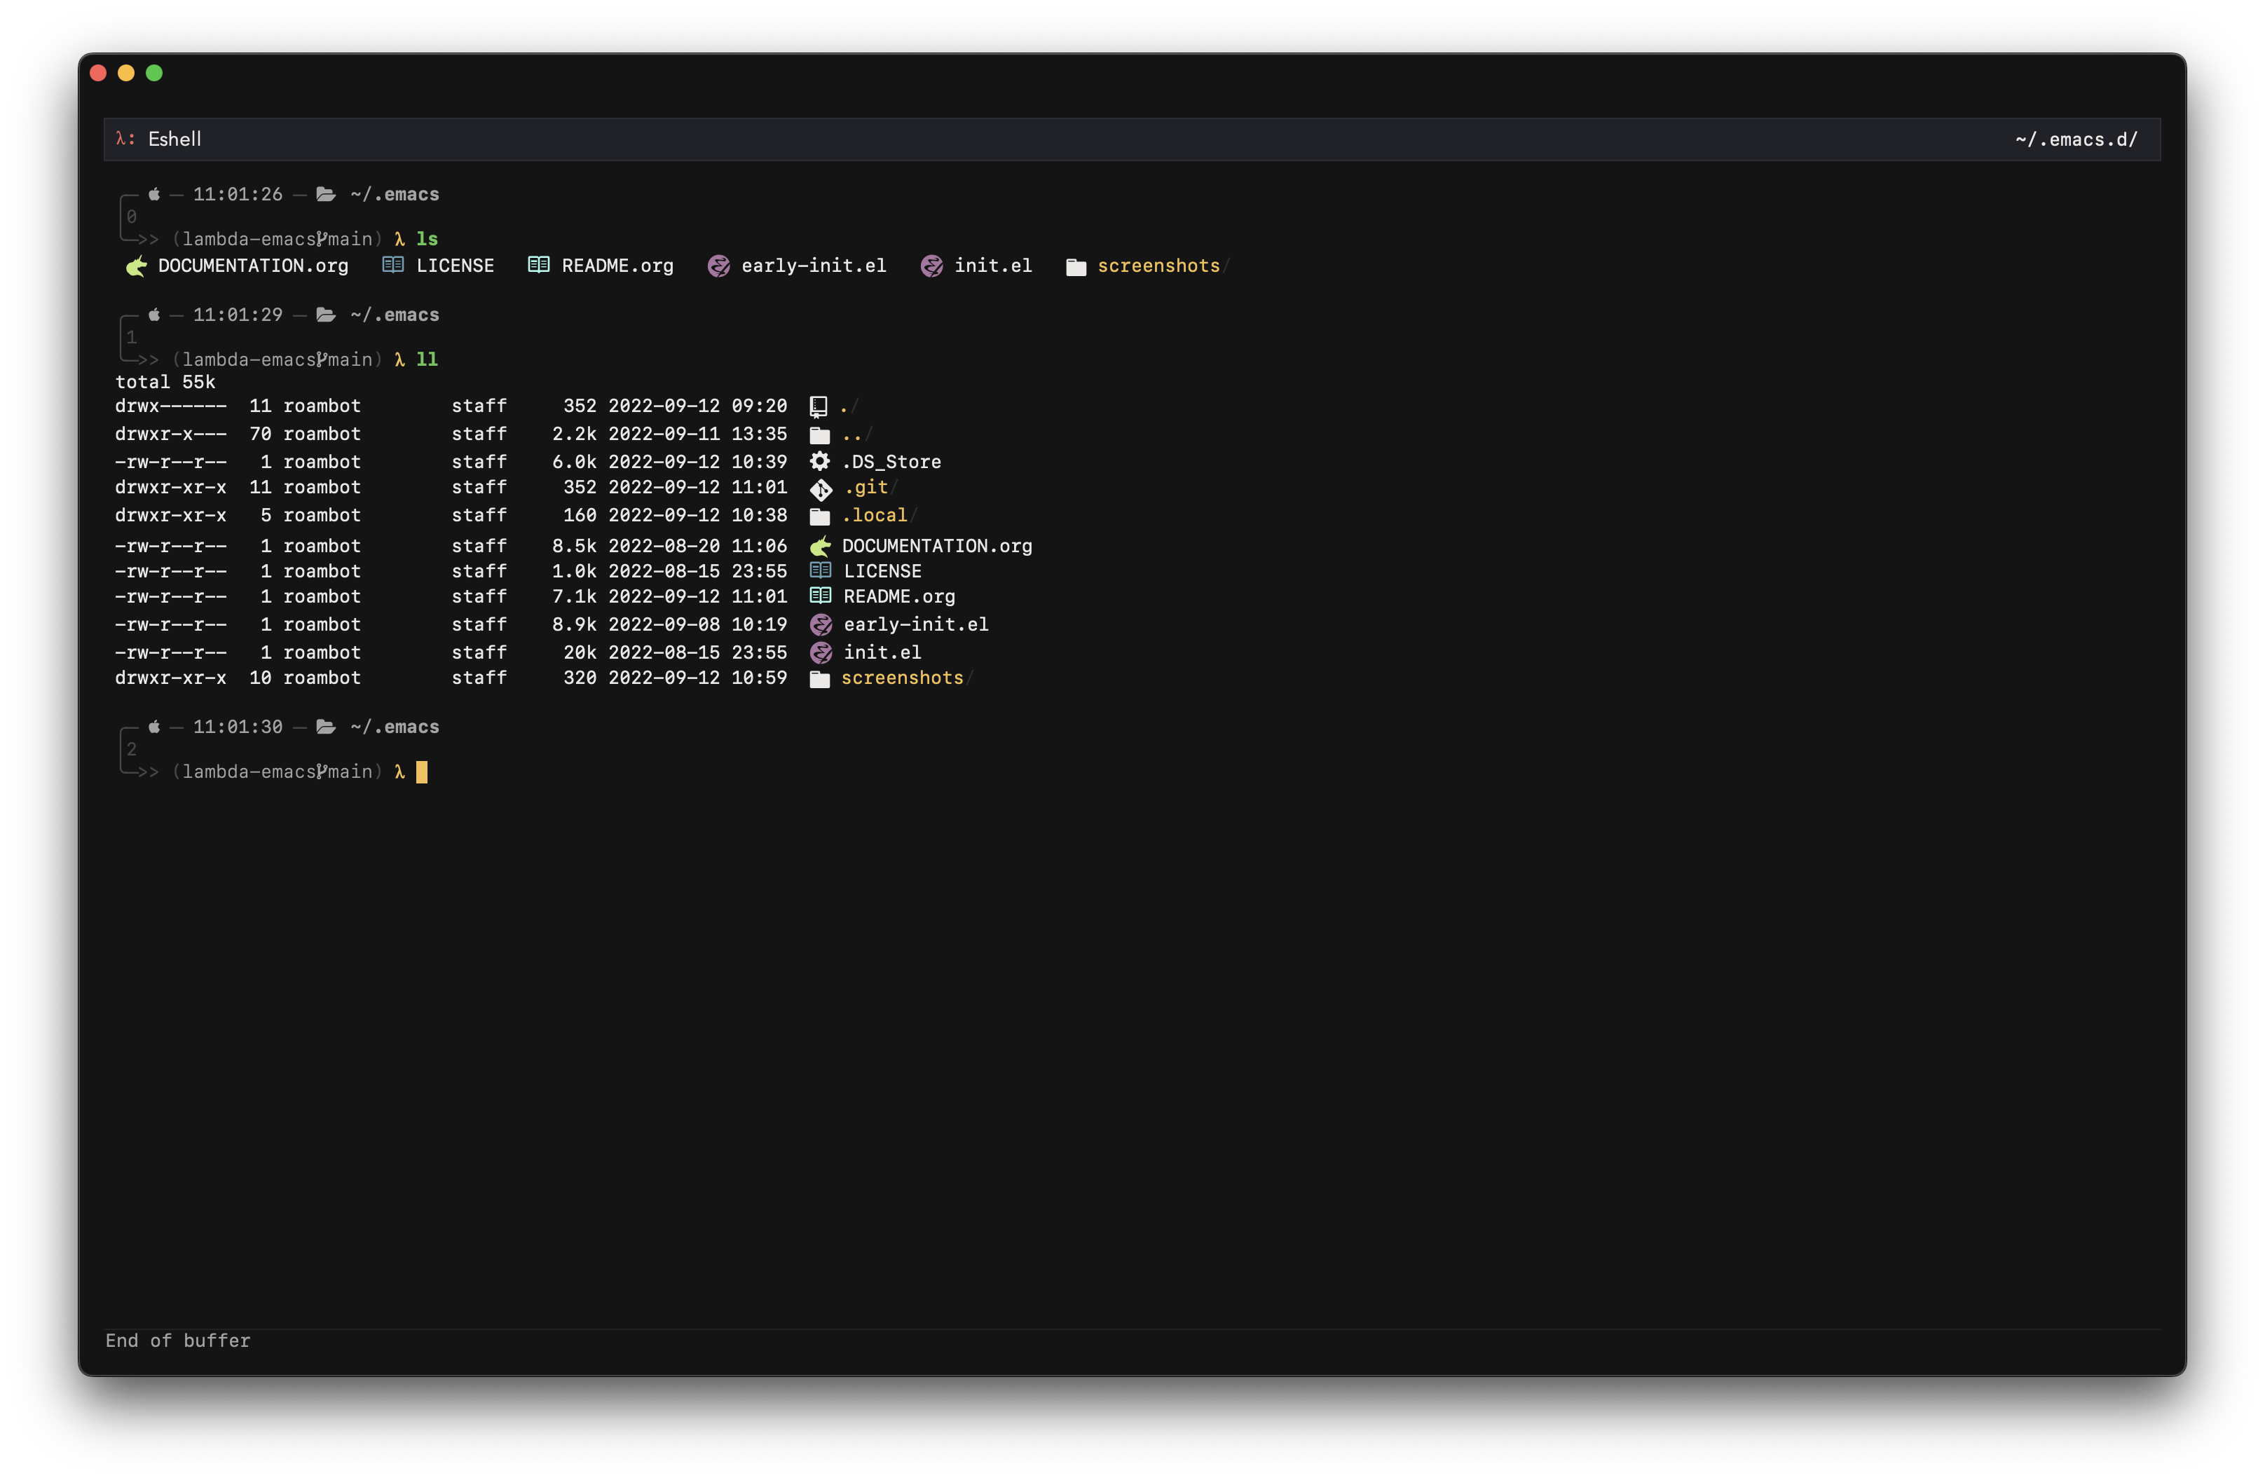Image resolution: width=2265 pixels, height=1480 pixels.
Task: Click the open-folder icon in 11:01:30 prompt
Action: [x=325, y=727]
